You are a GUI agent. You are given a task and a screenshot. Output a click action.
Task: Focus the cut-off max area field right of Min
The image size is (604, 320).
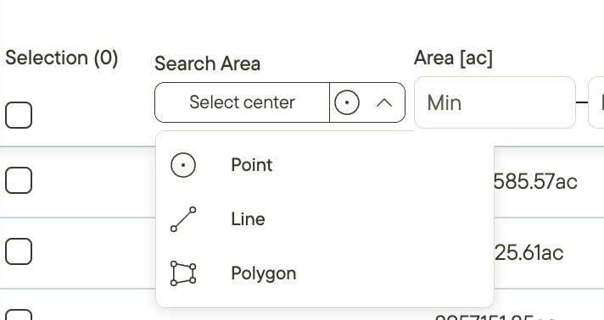[596, 102]
